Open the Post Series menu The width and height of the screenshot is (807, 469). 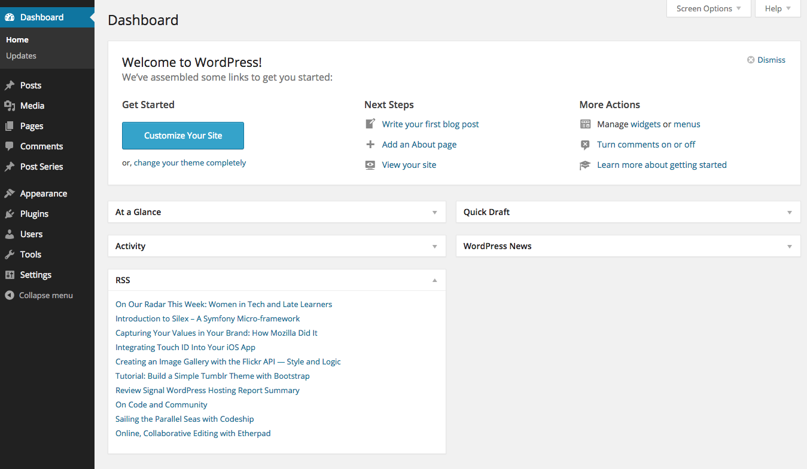point(47,167)
